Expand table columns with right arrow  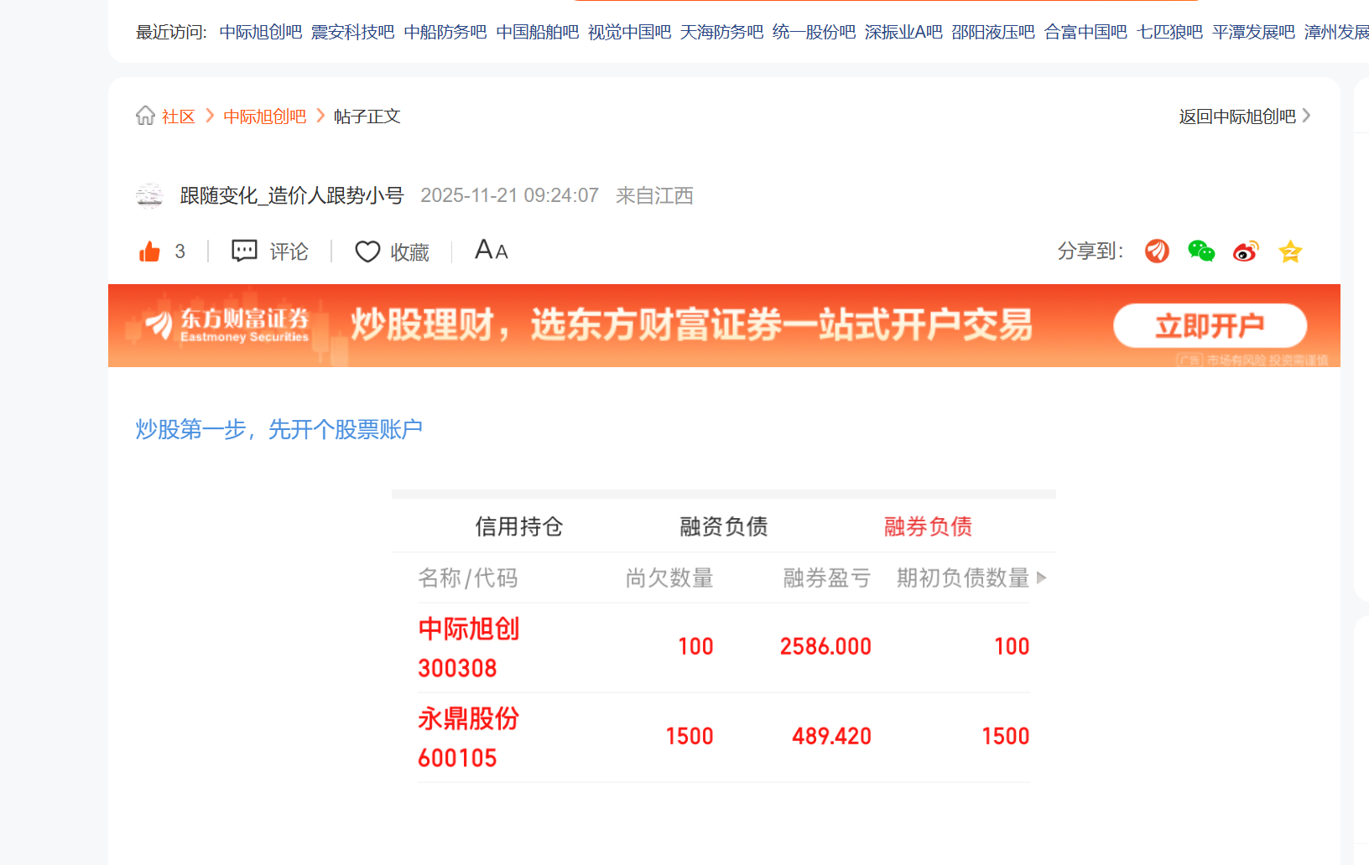click(1042, 578)
